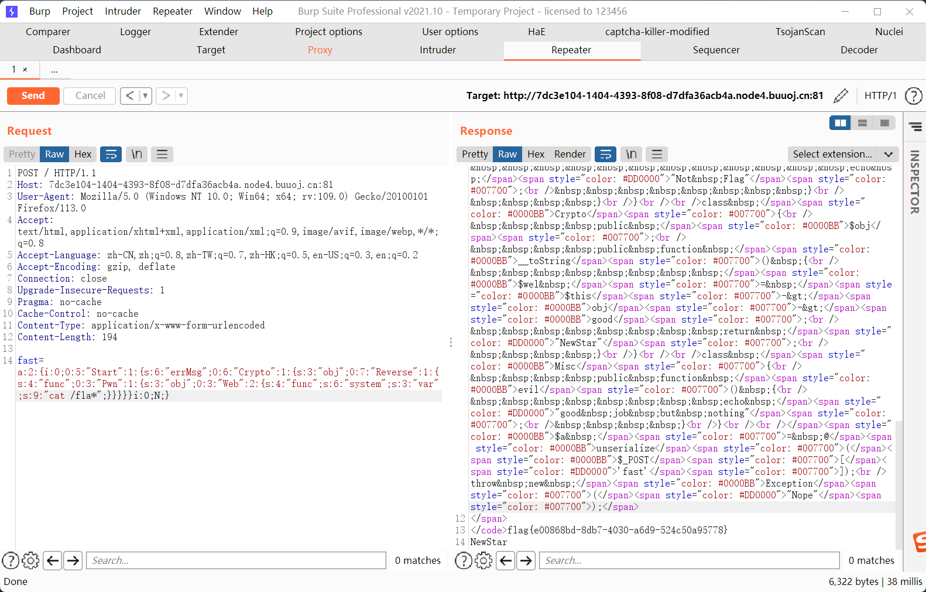Screen dimensions: 926x592
Task: Switch Response view to Render
Action: tap(570, 154)
